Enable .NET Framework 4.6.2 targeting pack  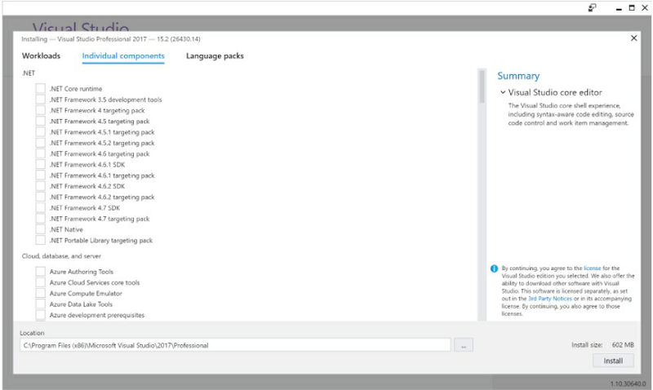[40, 197]
